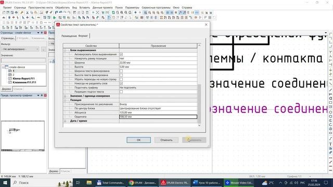
Task: Click the Абсцисса value 135,00 мм
Action: (158, 113)
